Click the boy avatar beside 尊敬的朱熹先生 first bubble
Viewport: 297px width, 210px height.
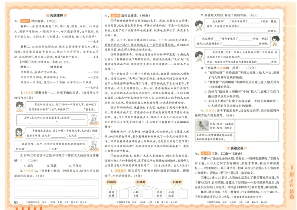coord(20,106)
